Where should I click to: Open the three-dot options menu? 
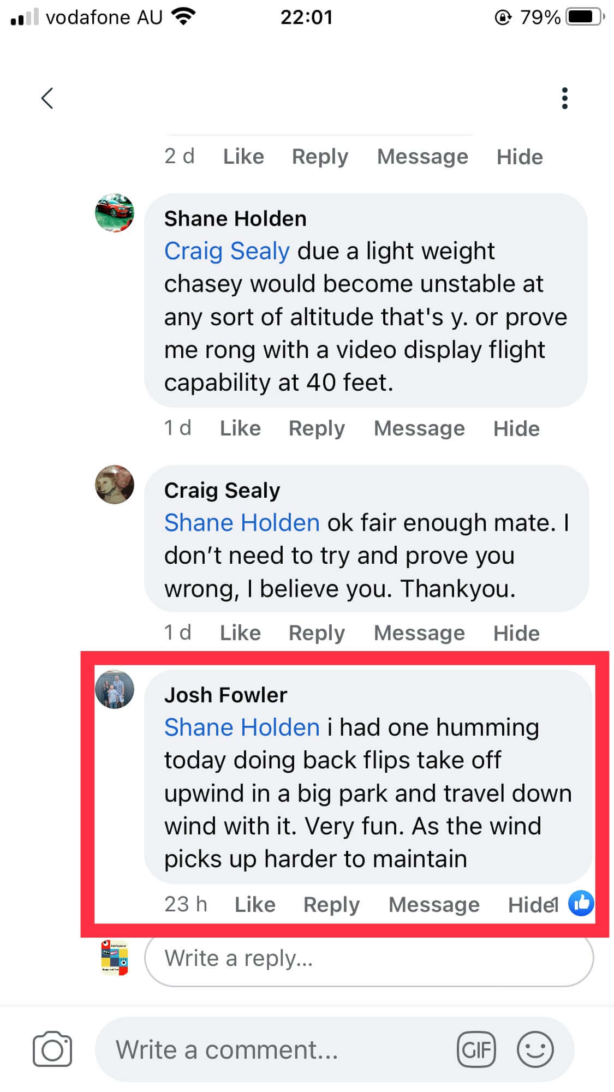(565, 99)
